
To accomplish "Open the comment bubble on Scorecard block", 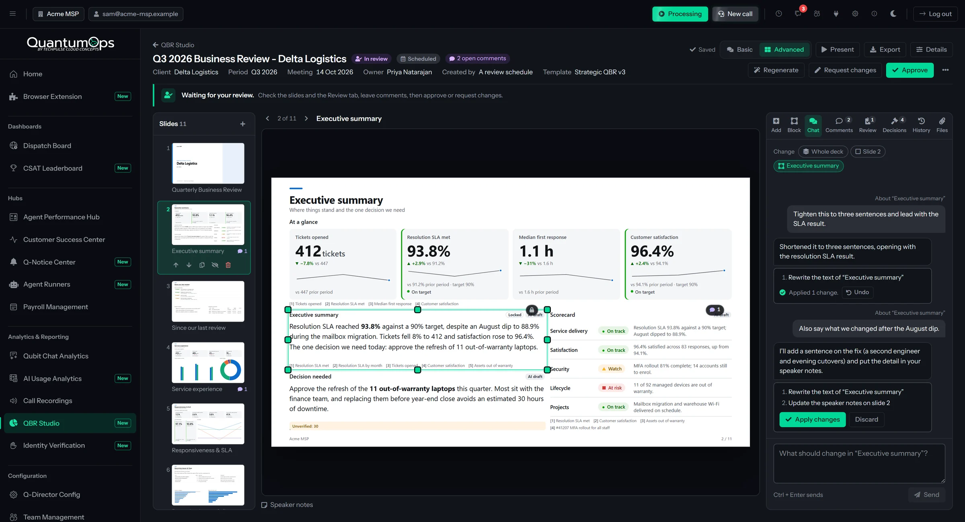I will [715, 310].
